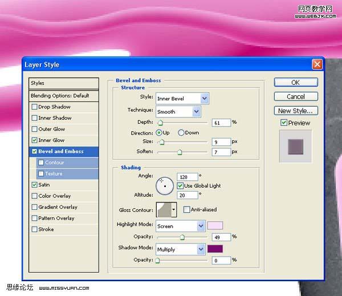Open the Style dropdown showing Inner Bevel
This screenshot has width=342, height=296.
(182, 99)
